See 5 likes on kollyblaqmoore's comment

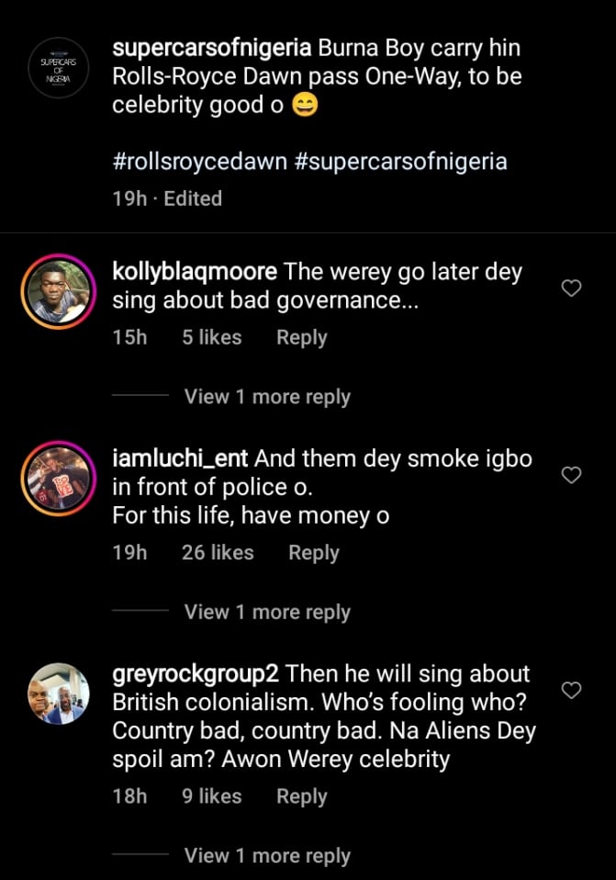[211, 337]
